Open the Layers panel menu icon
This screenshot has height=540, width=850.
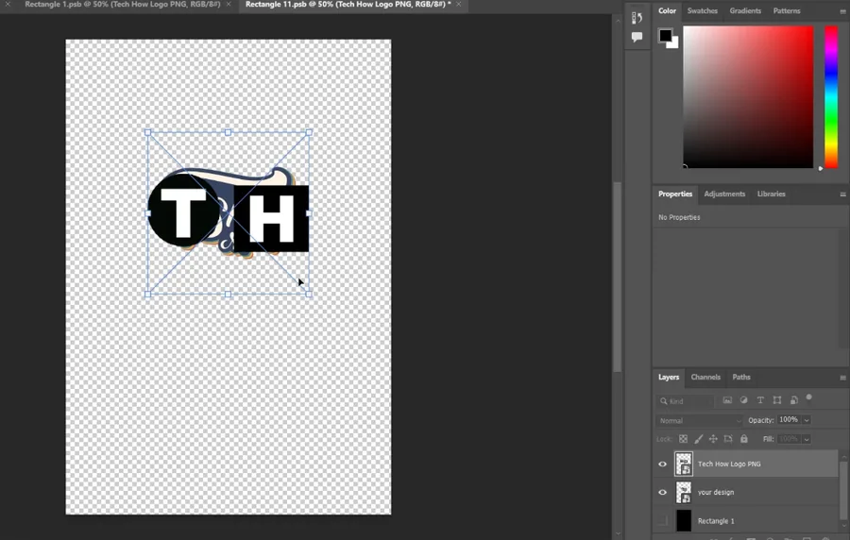pos(842,378)
